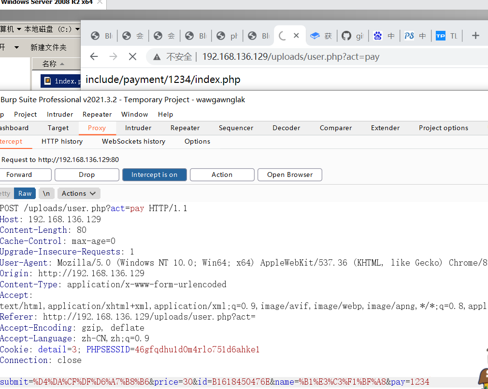488x389 pixels.
Task: Toggle the \n non-printable characters button
Action: click(x=46, y=193)
